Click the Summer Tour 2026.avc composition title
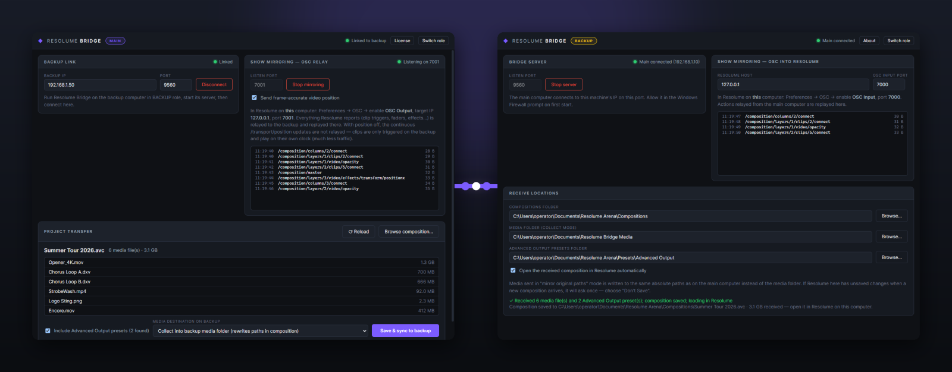The image size is (952, 372). [74, 250]
